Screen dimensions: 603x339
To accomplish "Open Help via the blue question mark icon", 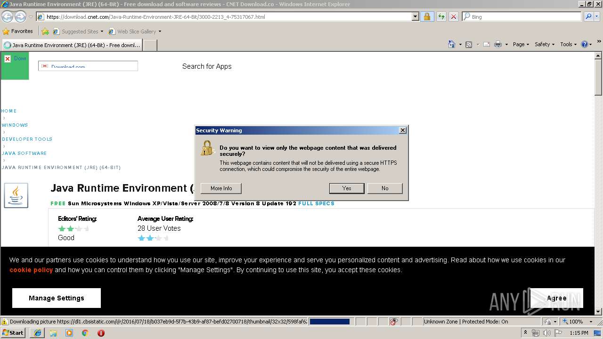I will [585, 44].
